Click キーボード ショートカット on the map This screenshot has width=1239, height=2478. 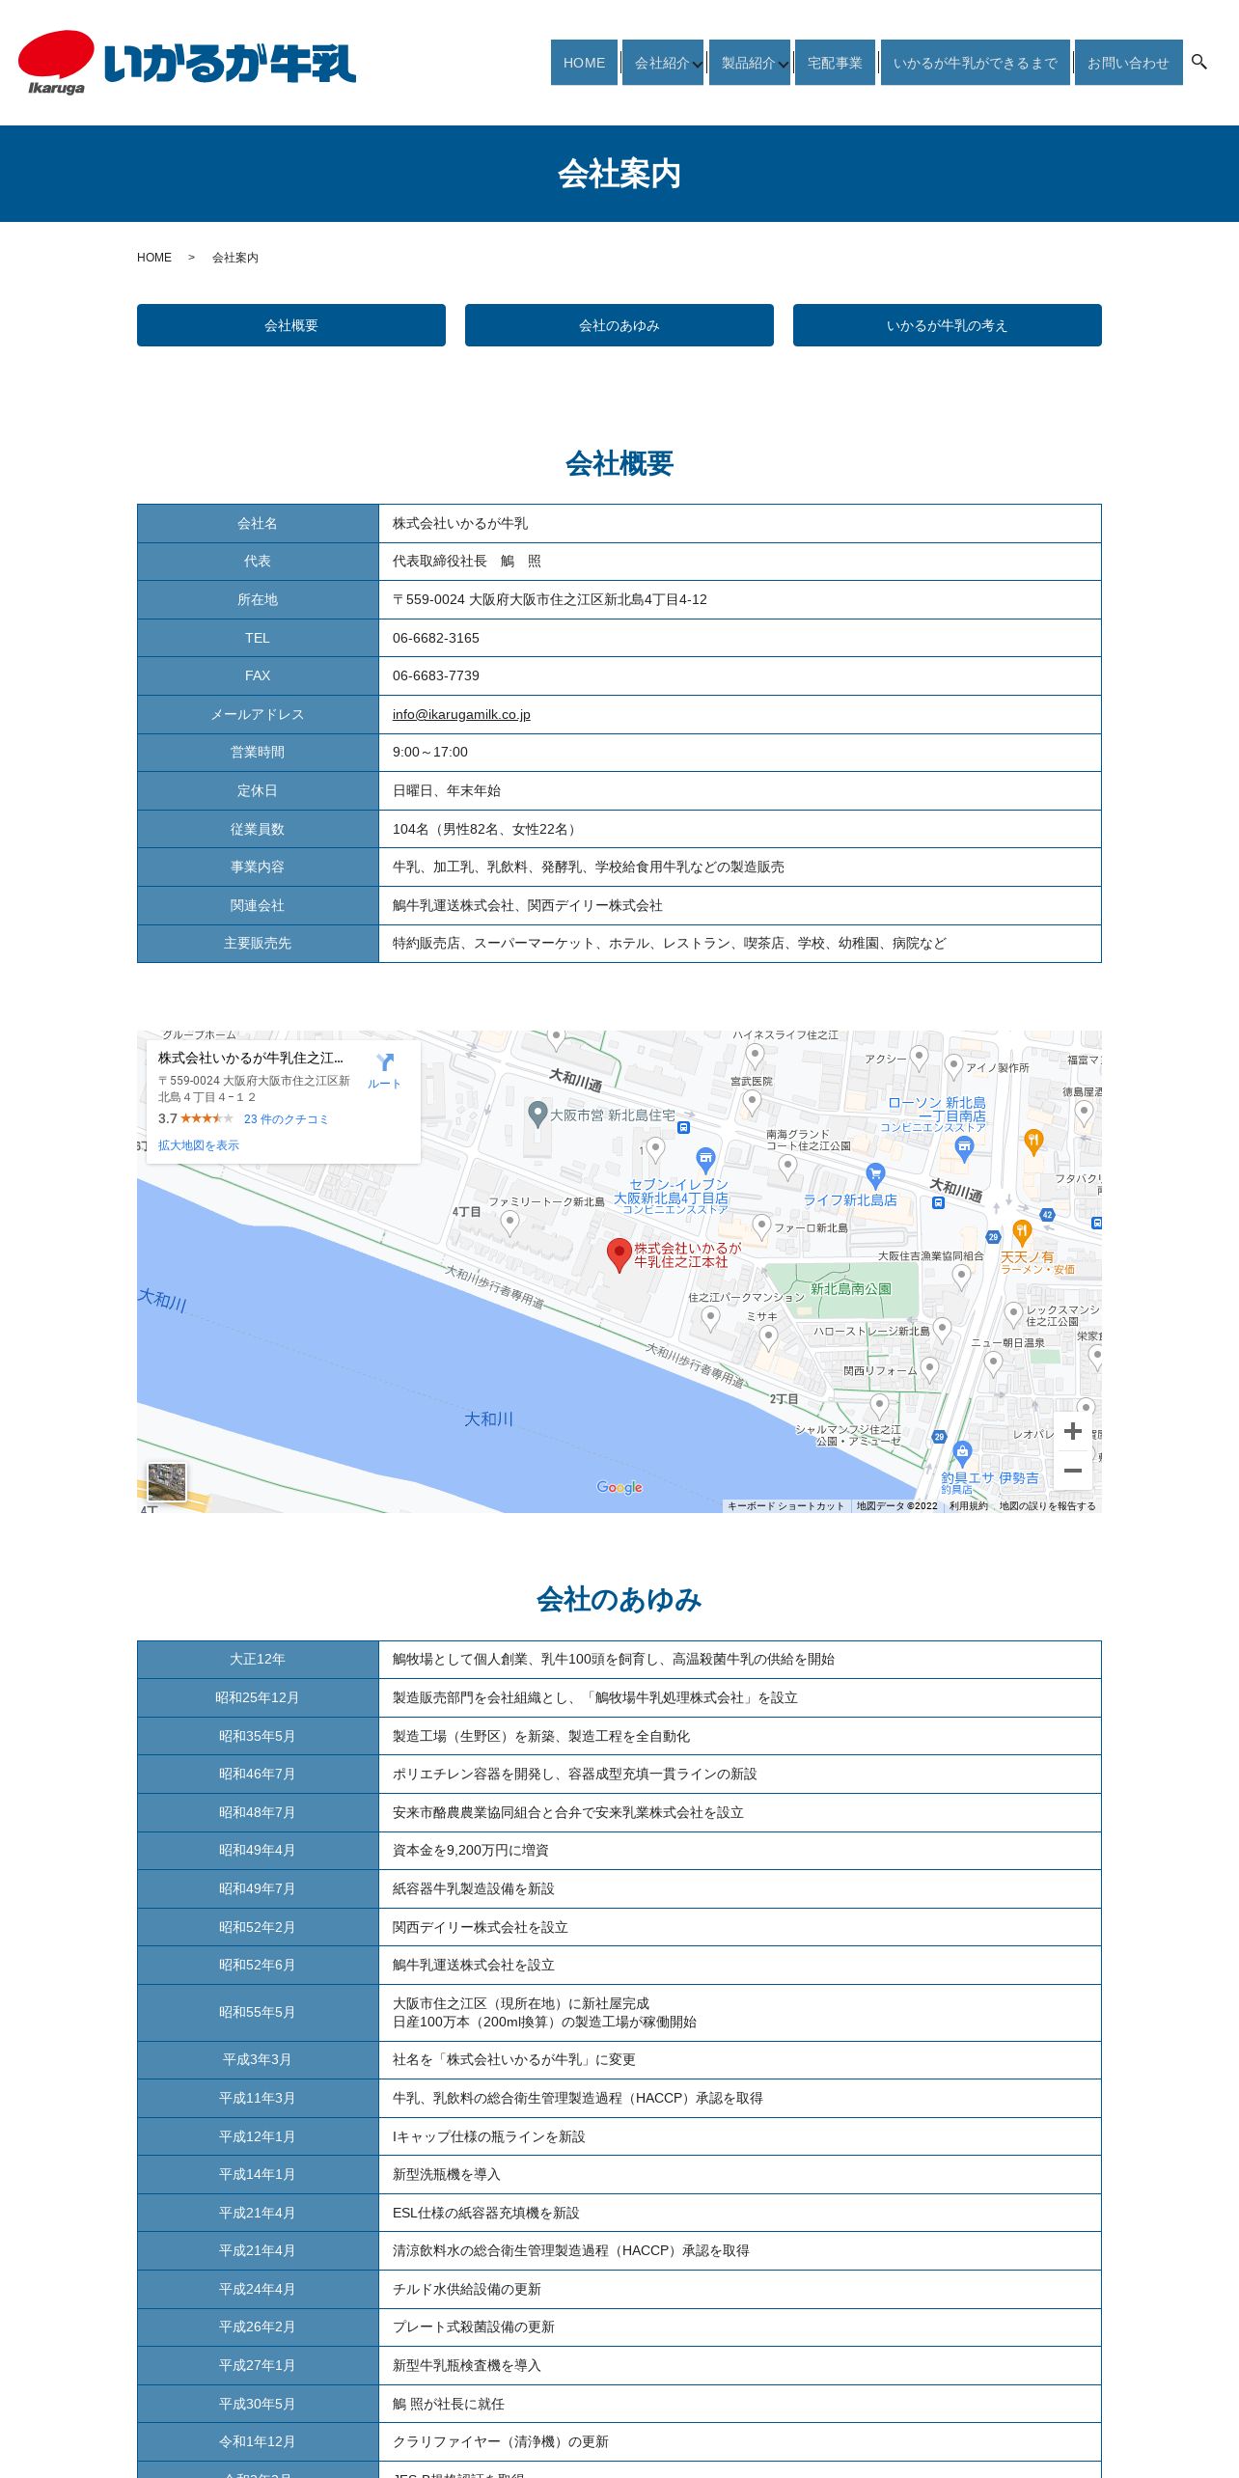[x=785, y=1505]
